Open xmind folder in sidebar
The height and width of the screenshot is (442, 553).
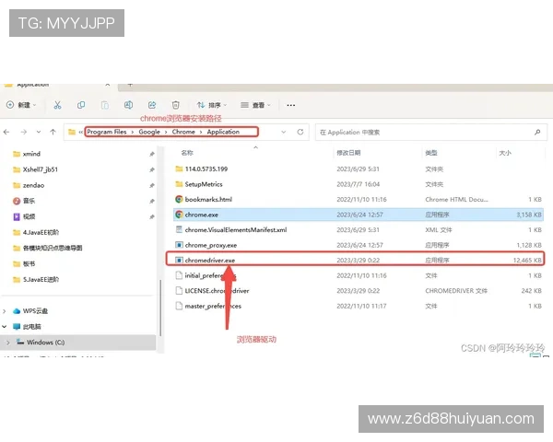point(31,154)
